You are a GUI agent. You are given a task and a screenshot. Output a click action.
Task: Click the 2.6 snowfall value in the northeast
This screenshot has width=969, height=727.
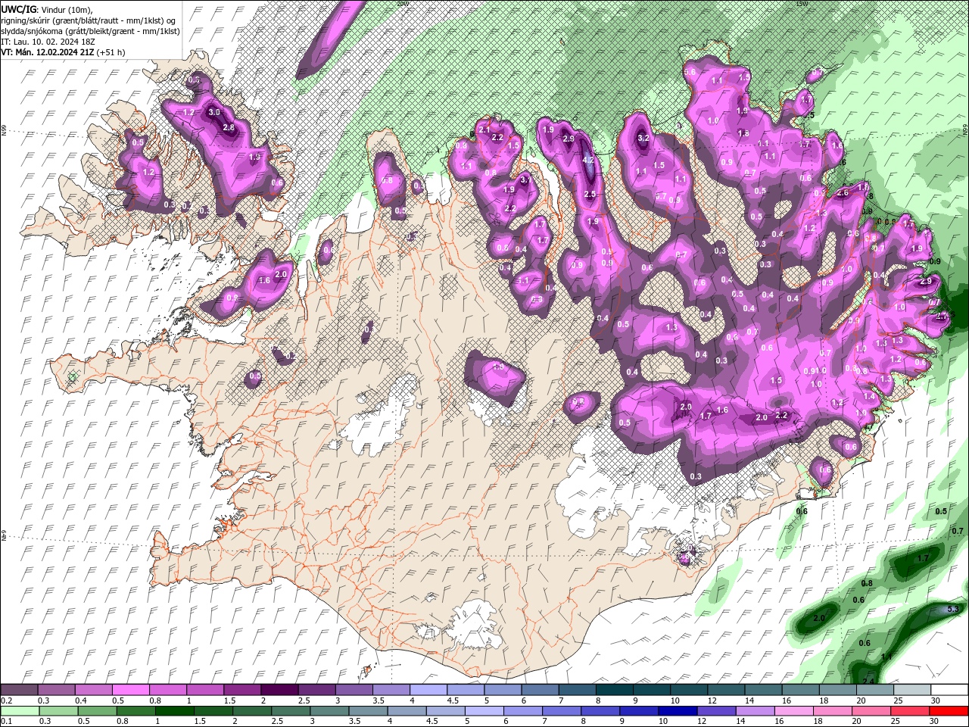843,193
